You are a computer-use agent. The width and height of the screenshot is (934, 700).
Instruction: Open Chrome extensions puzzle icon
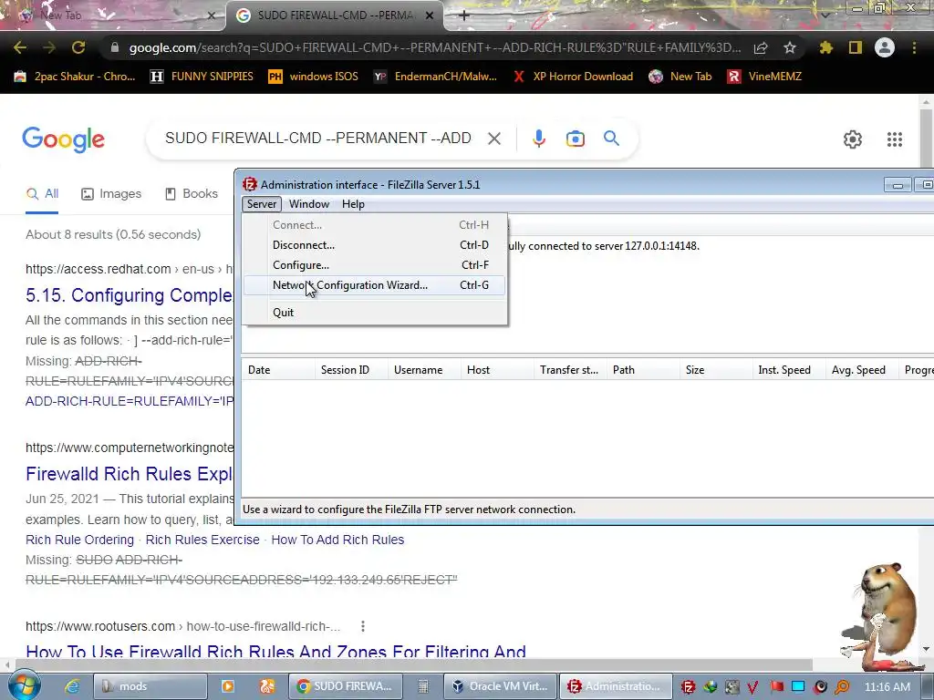pos(825,47)
